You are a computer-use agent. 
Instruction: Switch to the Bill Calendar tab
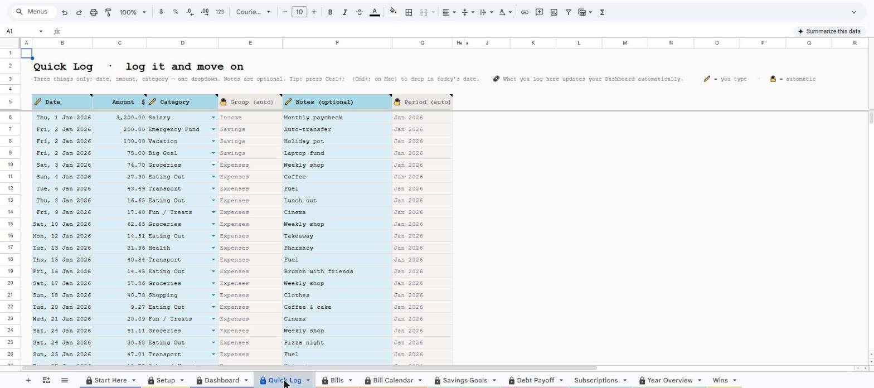pyautogui.click(x=393, y=380)
